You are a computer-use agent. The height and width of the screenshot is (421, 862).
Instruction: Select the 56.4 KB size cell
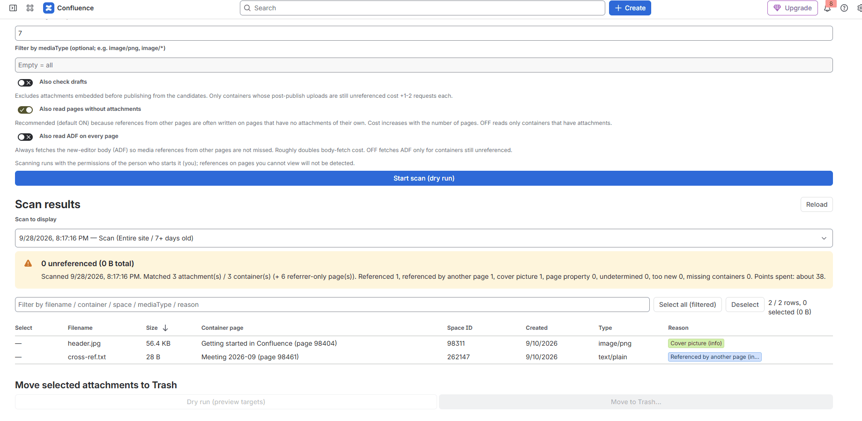pyautogui.click(x=158, y=343)
